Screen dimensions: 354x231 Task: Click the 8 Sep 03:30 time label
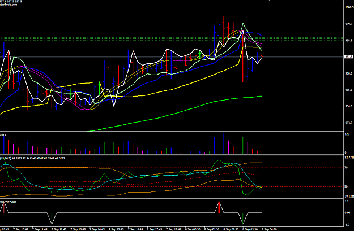click(250, 229)
